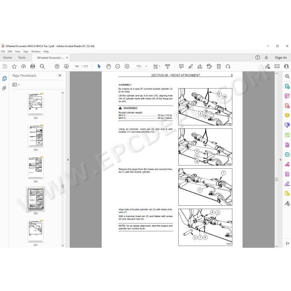Open the Edit PDF tool in right pane
The image size is (291, 291).
point(287,96)
